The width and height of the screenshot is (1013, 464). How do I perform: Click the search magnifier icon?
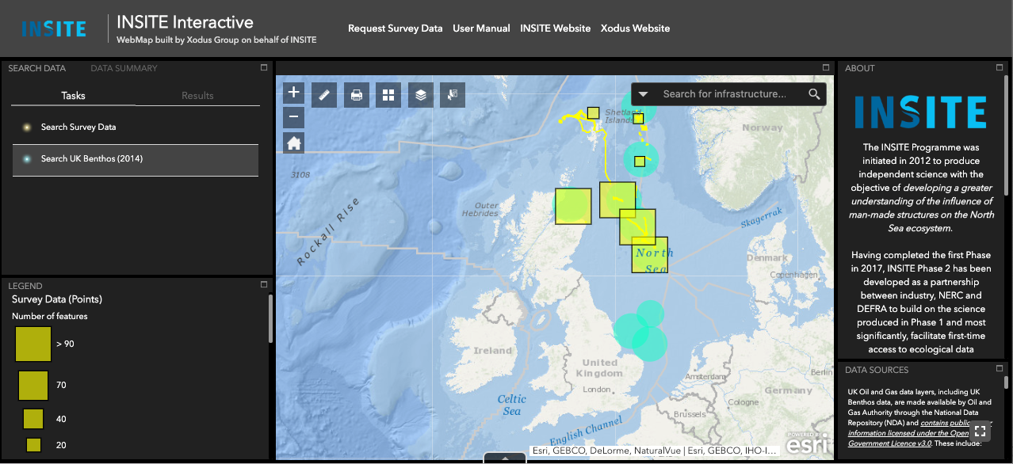[814, 94]
